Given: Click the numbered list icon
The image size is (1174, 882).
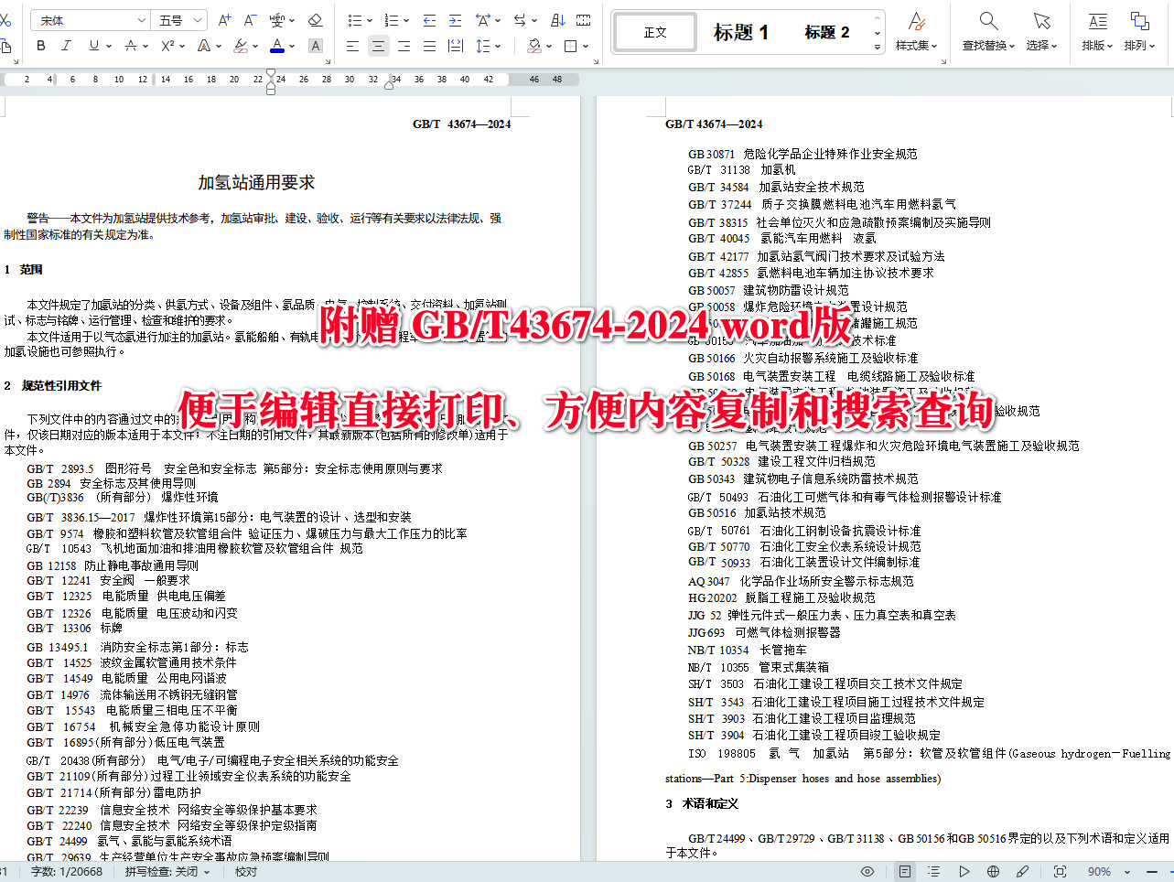Looking at the screenshot, I should 392,20.
